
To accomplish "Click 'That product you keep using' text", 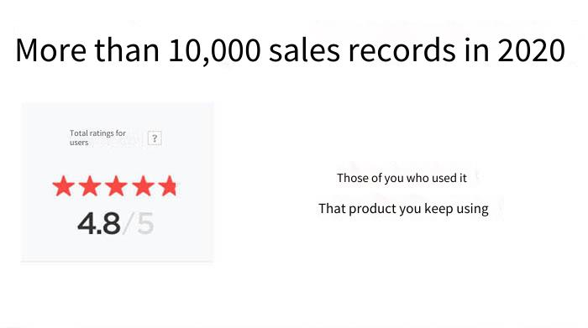I will [403, 209].
